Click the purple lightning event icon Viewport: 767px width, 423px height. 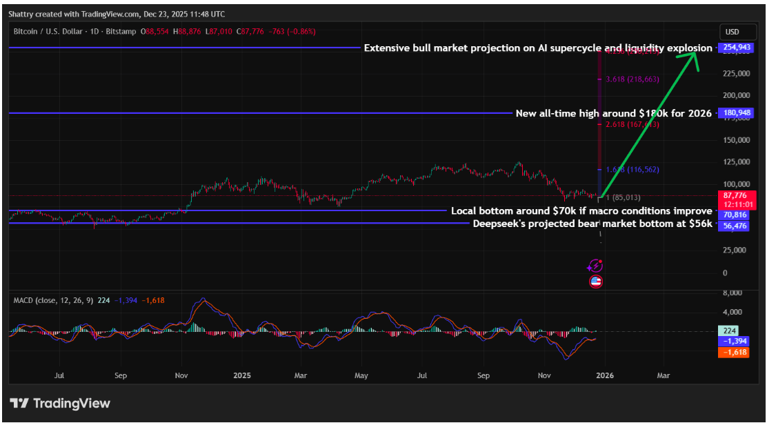click(x=595, y=266)
